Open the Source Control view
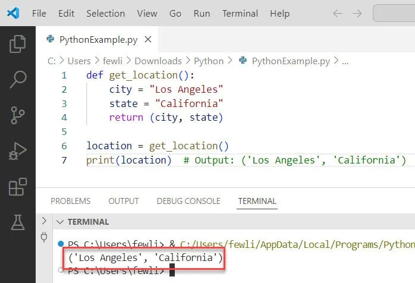The width and height of the screenshot is (415, 283). click(x=18, y=115)
